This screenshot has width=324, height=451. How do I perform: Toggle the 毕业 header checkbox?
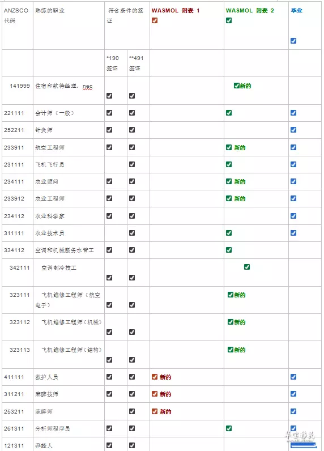coord(293,41)
